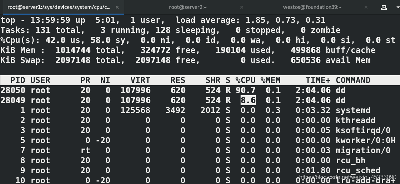Click the 1014744 total memory value
The width and height of the screenshot is (400, 184).
coord(73,50)
